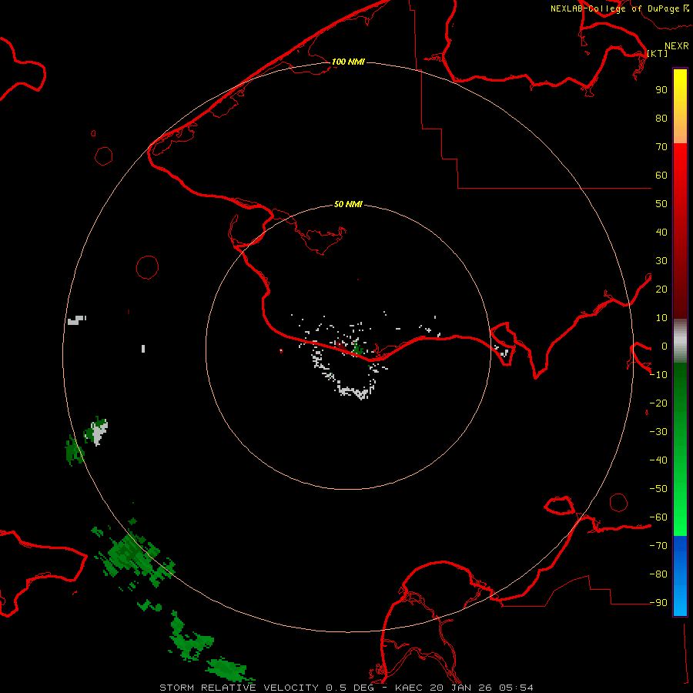Click the 60 value on velocity scale
Image resolution: width=693 pixels, height=693 pixels.
point(661,175)
